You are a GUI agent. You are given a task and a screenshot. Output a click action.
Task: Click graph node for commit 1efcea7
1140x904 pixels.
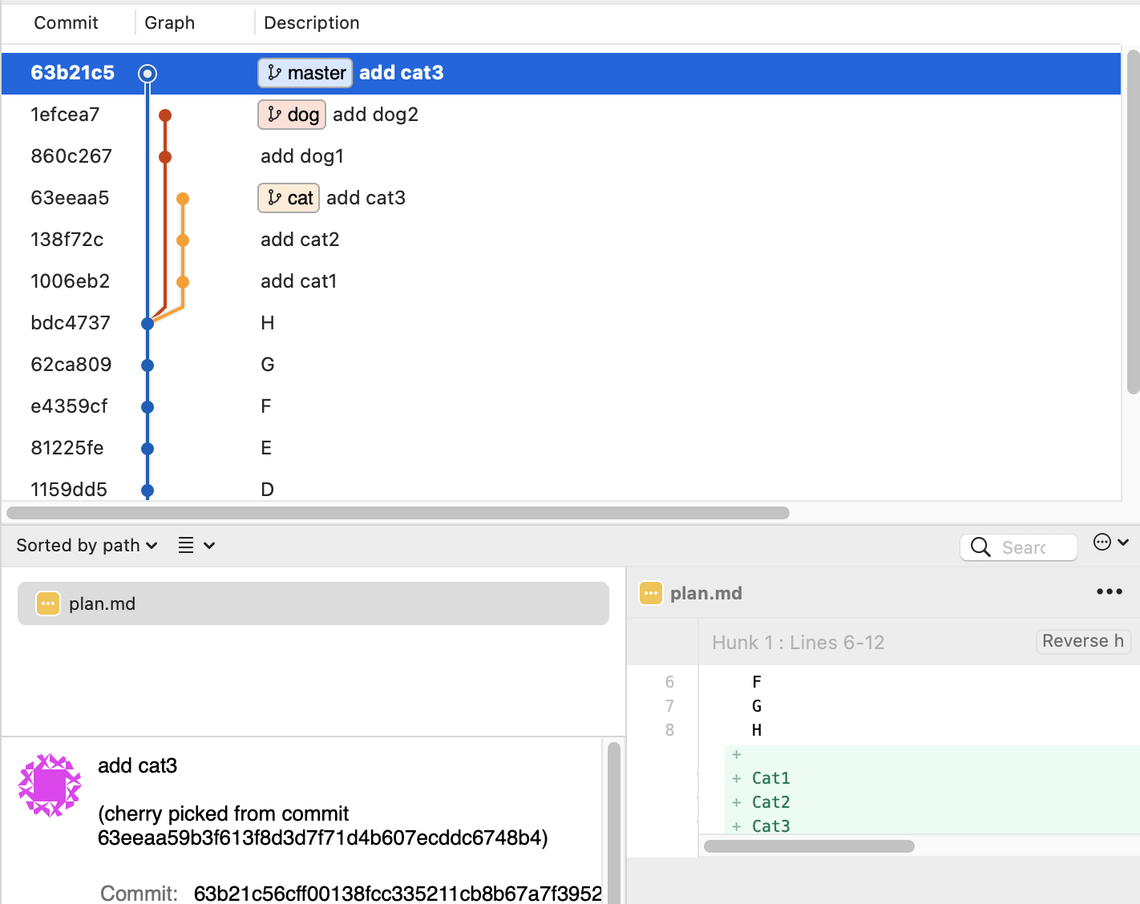tap(165, 115)
